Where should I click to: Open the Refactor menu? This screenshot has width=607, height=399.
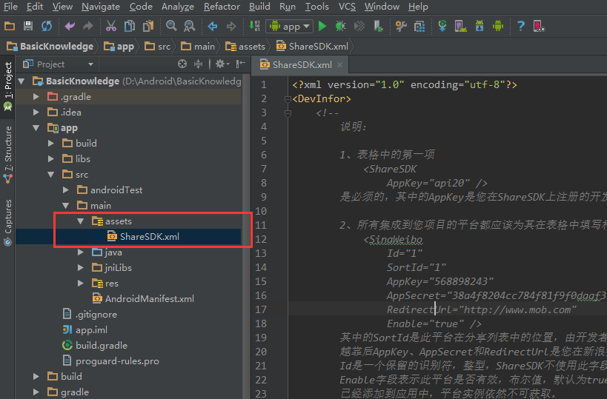pos(222,7)
